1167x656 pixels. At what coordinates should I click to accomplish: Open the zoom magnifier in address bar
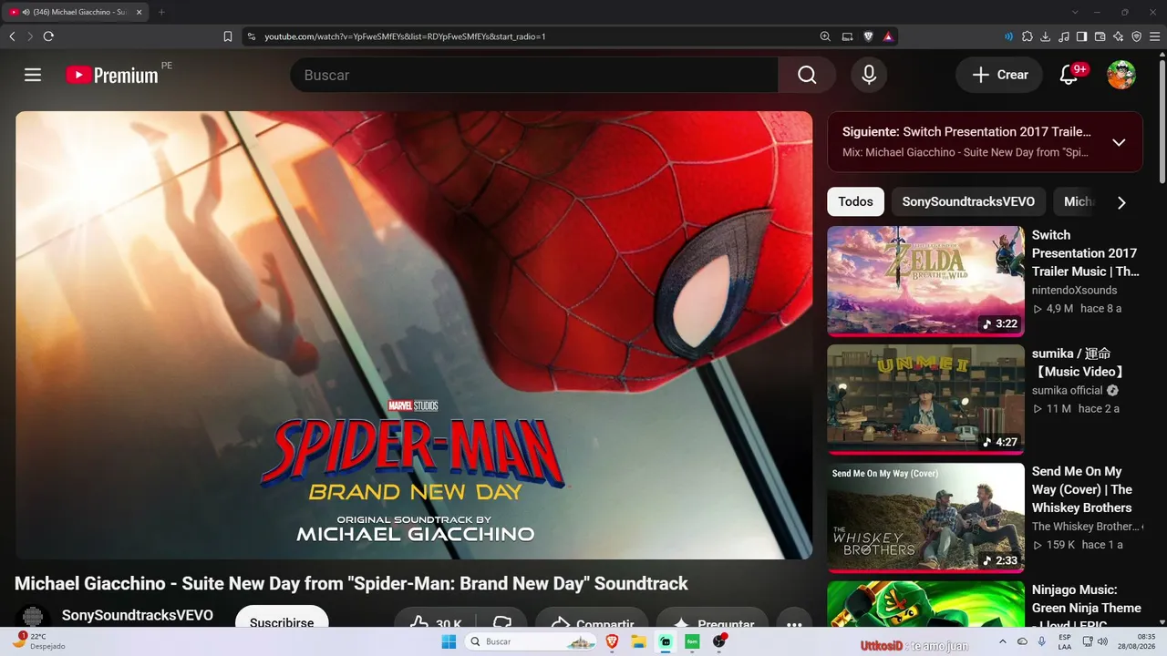[x=825, y=36]
